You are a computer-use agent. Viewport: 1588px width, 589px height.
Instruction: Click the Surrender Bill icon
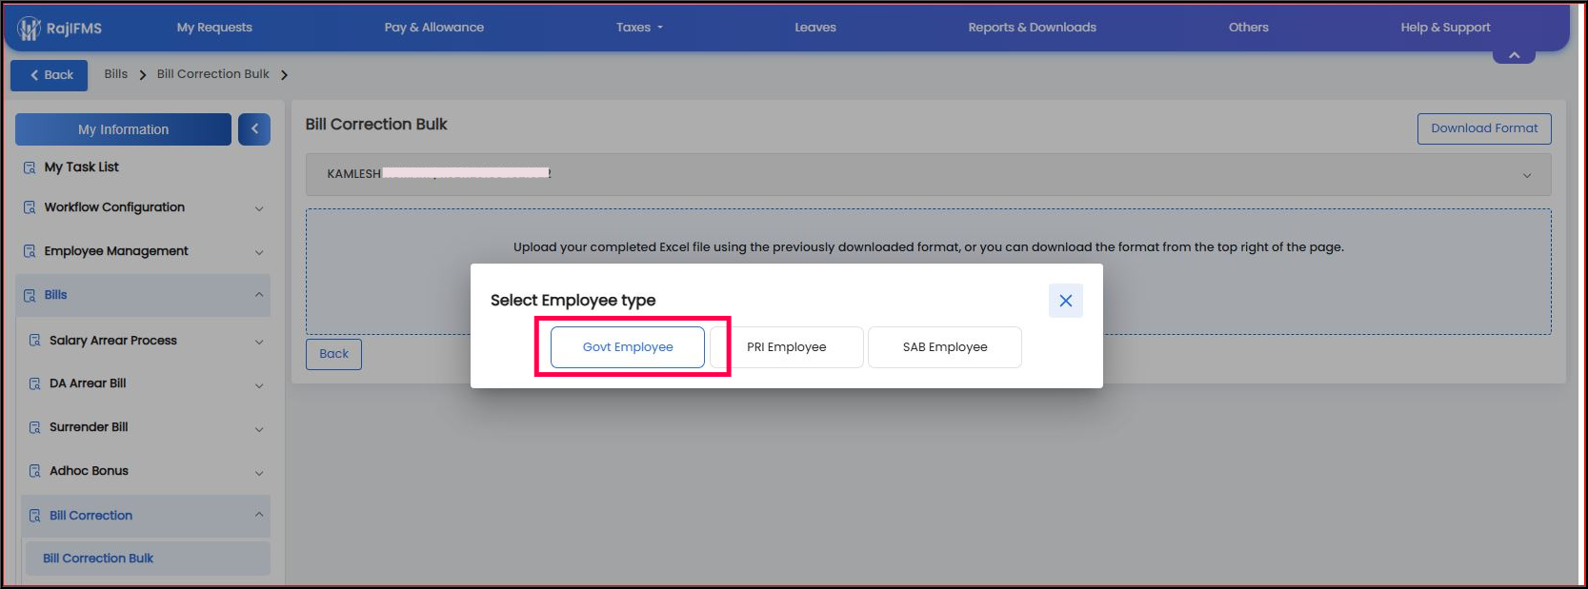click(x=35, y=427)
